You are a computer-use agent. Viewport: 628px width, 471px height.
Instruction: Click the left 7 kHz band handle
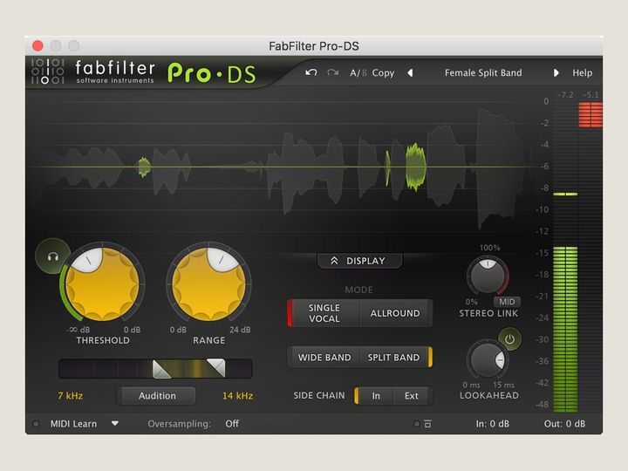(161, 369)
